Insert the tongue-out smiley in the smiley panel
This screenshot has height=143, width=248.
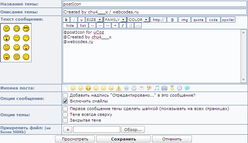click(x=7, y=57)
